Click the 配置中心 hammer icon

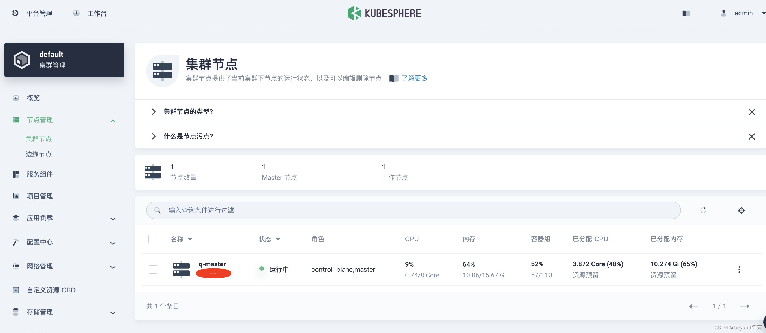[x=16, y=242]
